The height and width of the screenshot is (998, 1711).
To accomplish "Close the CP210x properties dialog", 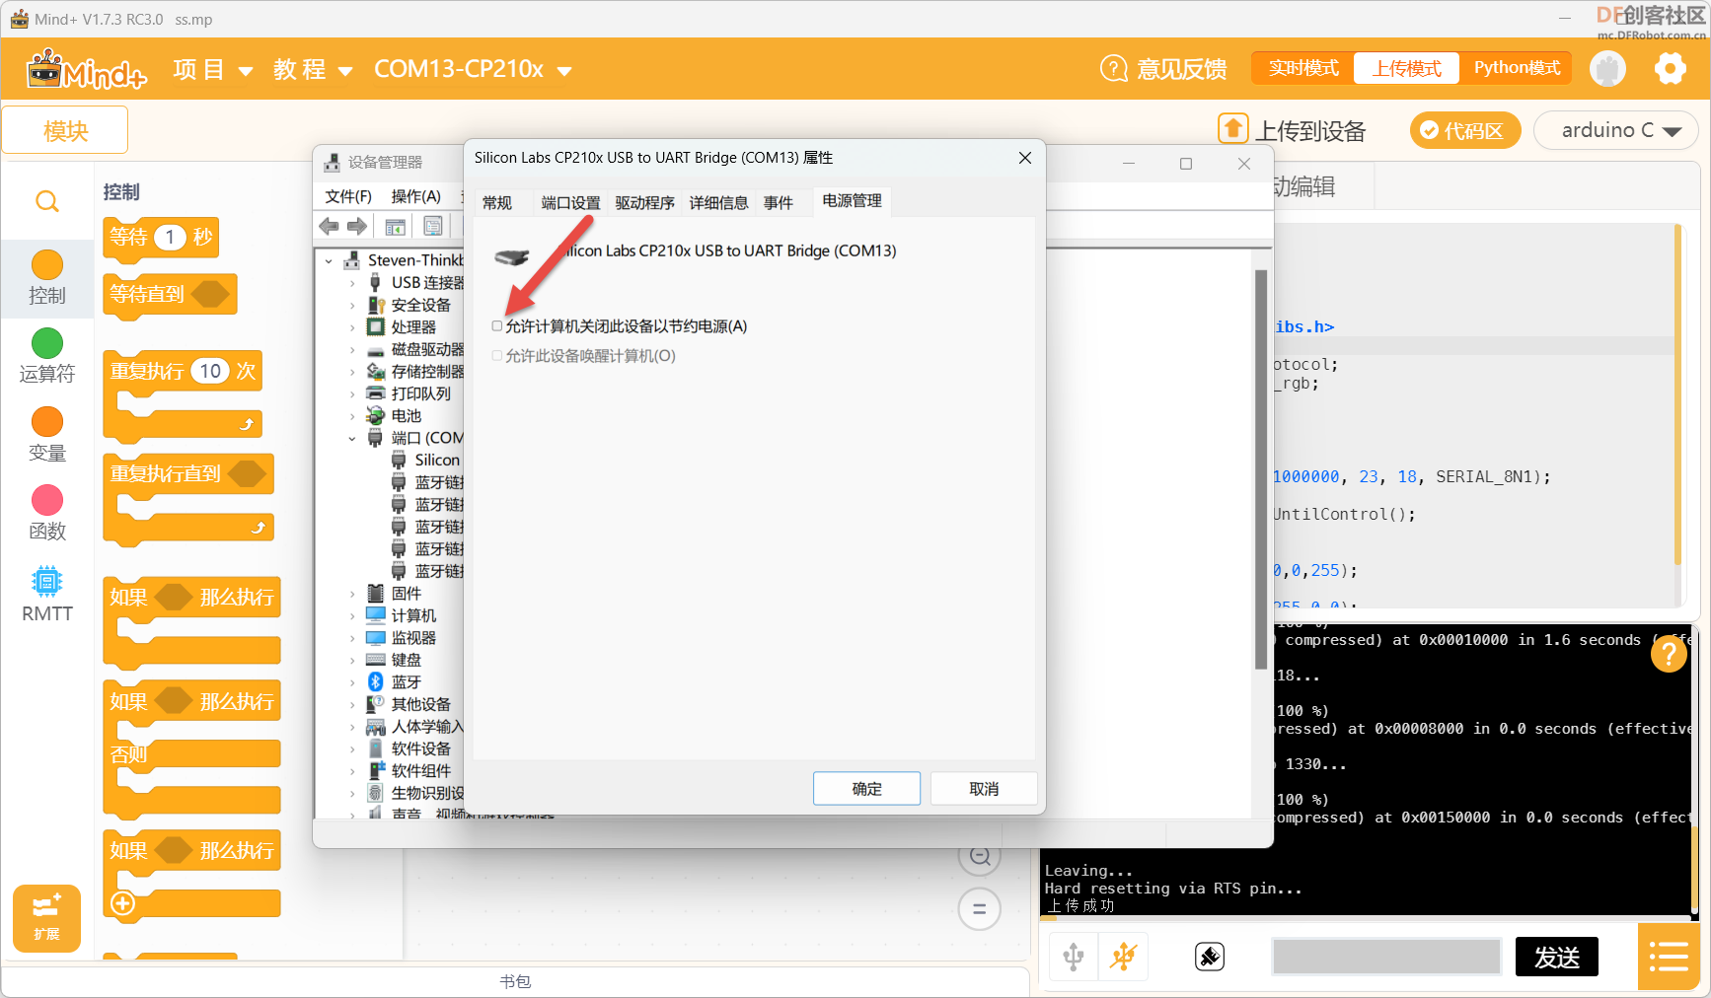I will tap(1025, 158).
